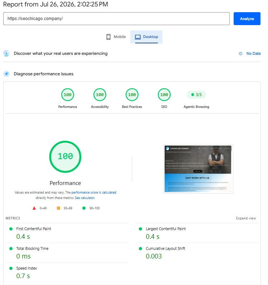Click the Agentic Browsing label
The height and width of the screenshot is (285, 268).
196,107
